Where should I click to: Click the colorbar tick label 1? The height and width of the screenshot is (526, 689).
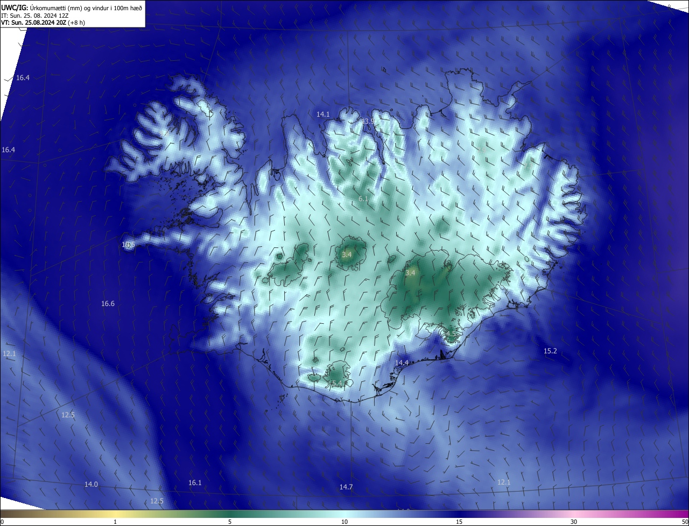pyautogui.click(x=115, y=522)
